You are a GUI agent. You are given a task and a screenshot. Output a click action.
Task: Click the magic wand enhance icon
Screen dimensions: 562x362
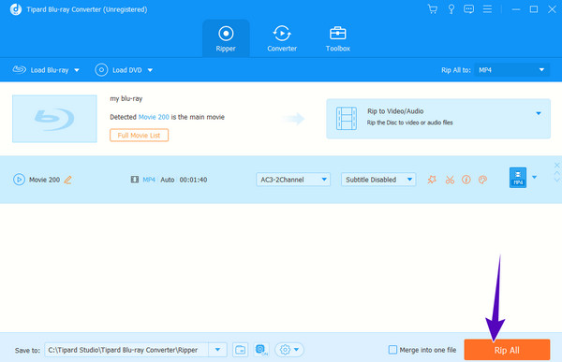point(432,180)
